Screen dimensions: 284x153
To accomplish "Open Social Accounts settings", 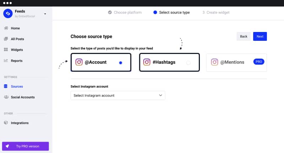I will 23,97.
